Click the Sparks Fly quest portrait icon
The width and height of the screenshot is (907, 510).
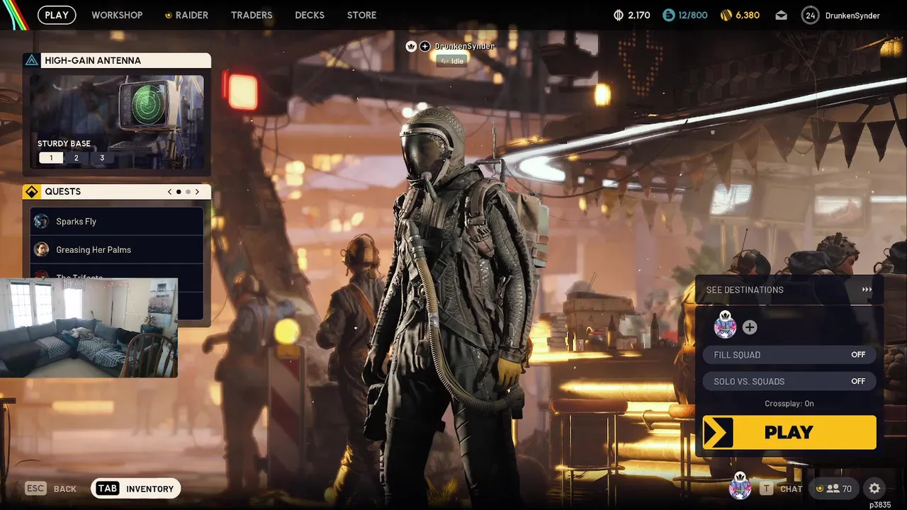point(41,221)
